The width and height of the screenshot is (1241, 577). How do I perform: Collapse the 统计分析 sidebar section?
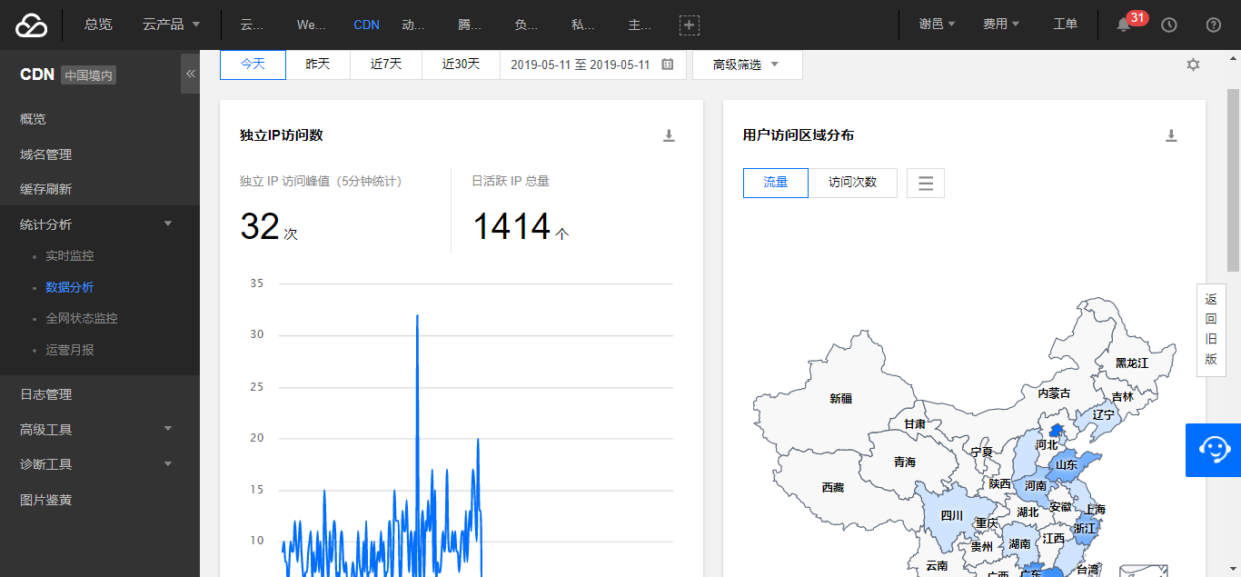pyautogui.click(x=100, y=224)
